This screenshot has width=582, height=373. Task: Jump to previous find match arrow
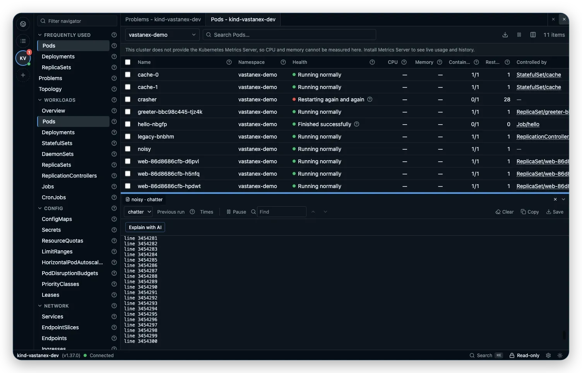coord(313,212)
